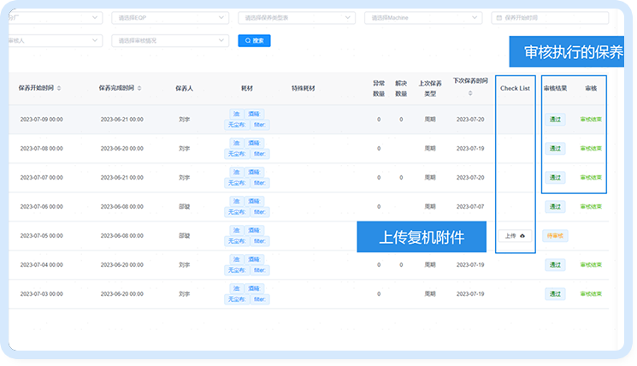Click 审核结束 link in the 2023-07-06 row
This screenshot has width=637, height=366.
[x=591, y=206]
